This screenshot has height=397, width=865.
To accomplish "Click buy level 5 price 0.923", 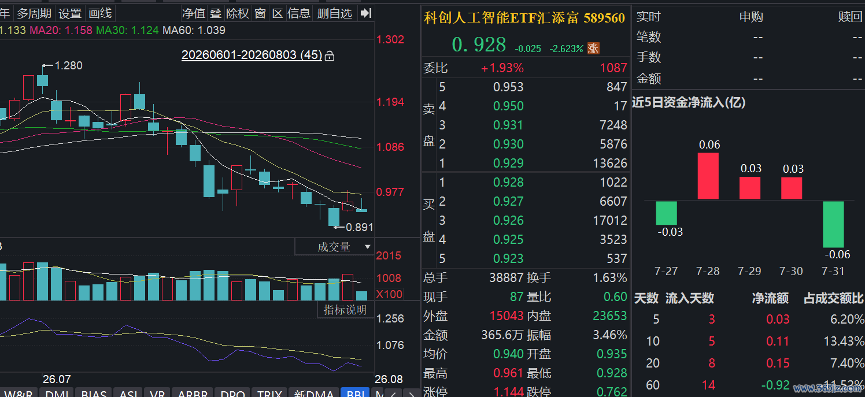I will tap(508, 259).
